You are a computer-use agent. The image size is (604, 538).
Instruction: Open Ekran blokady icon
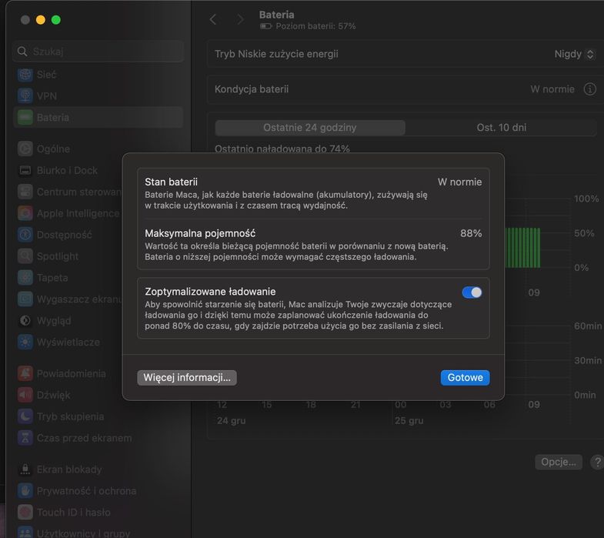tap(25, 469)
